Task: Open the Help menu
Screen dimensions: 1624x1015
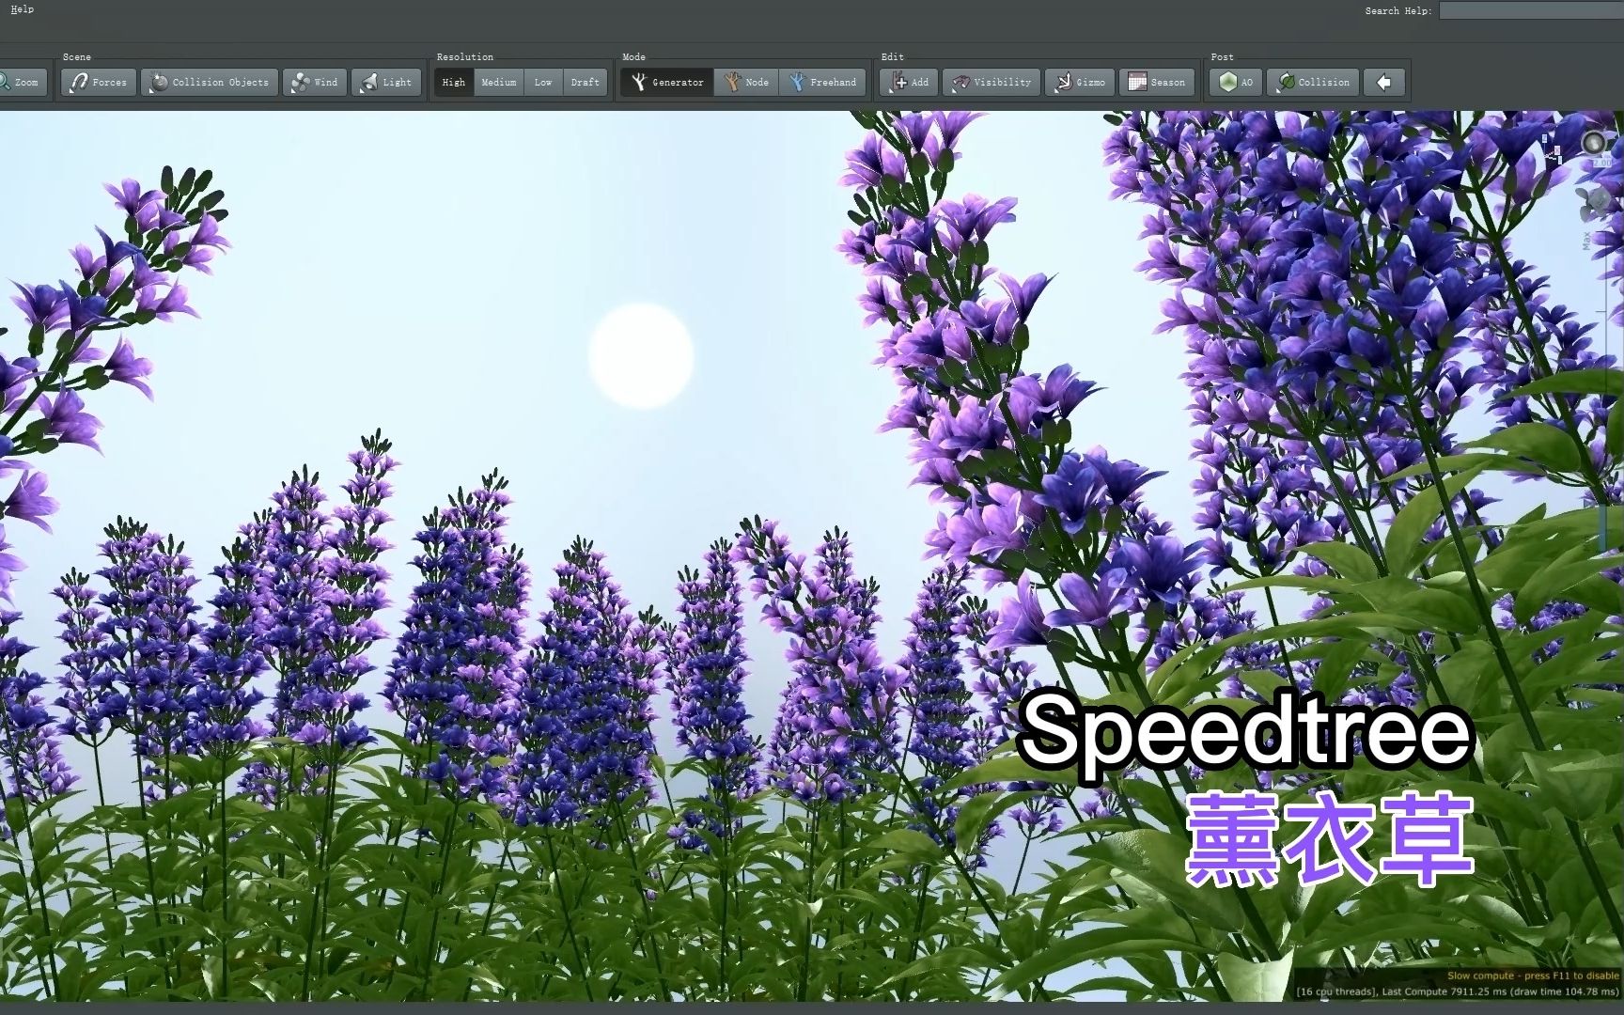Action: click(x=22, y=9)
